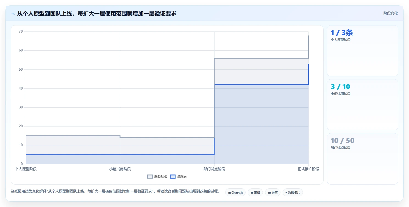Image resolution: width=409 pixels, height=207 pixels.
Task: Click the 70 y-axis value
Action: (21, 31)
